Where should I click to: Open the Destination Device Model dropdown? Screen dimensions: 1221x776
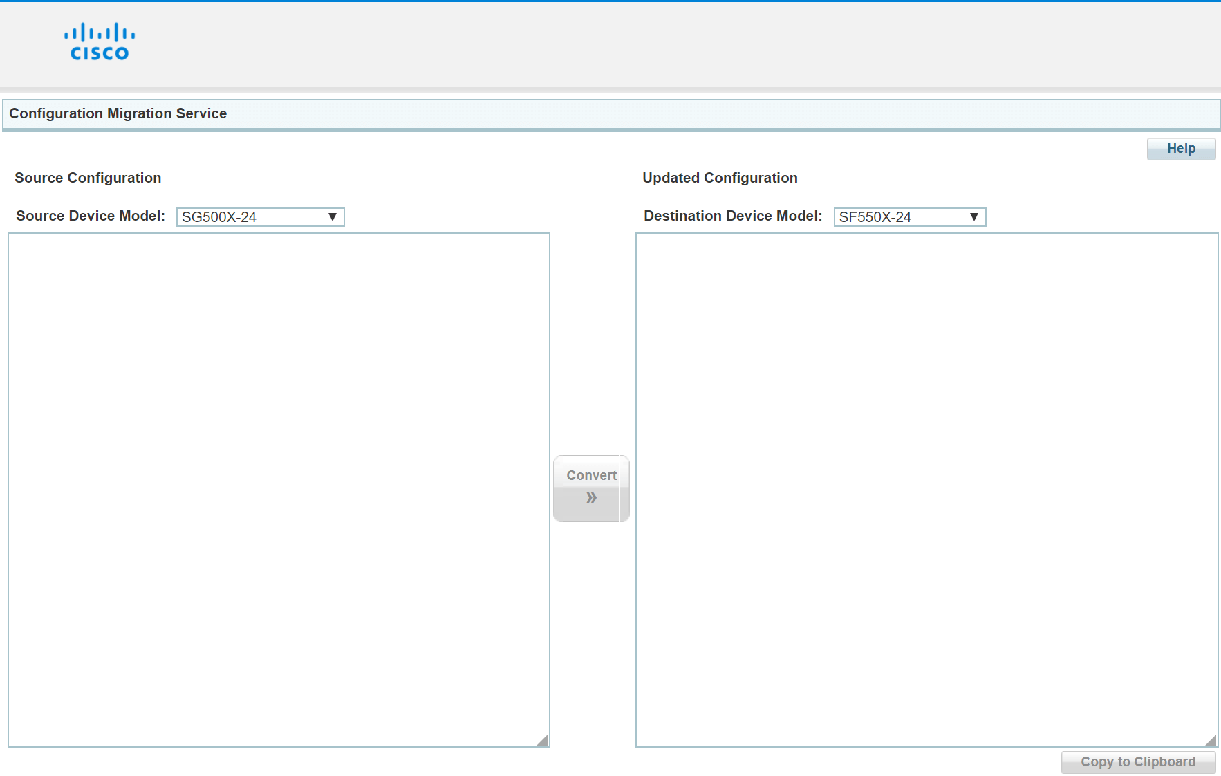click(x=910, y=217)
